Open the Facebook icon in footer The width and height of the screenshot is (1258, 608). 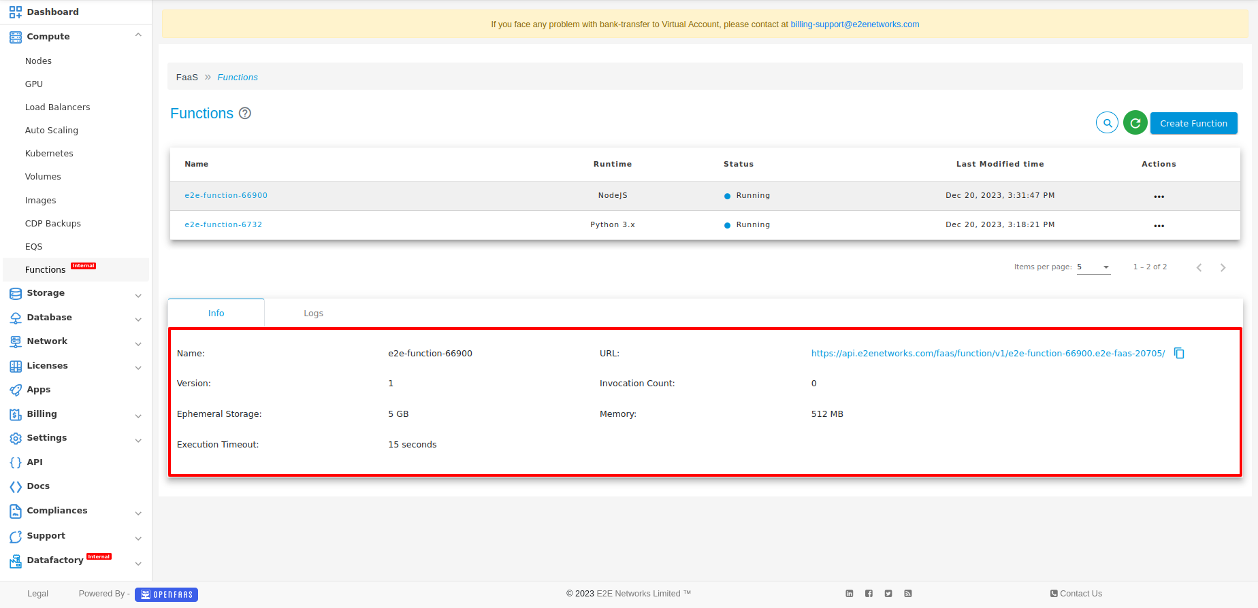tap(869, 594)
